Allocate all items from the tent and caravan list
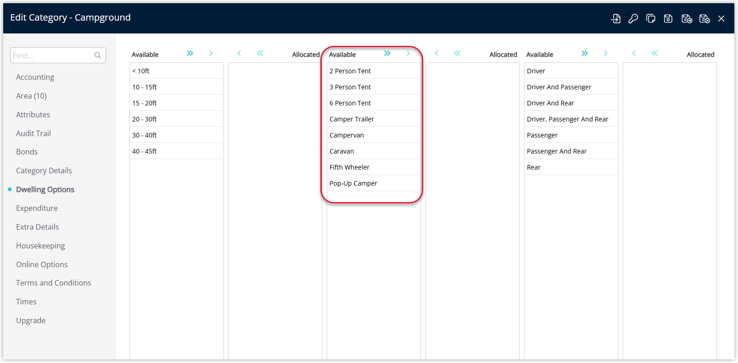This screenshot has height=363, width=738. pos(387,53)
